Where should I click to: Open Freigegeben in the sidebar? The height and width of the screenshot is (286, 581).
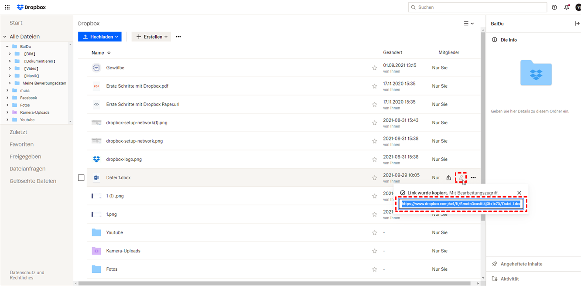pos(25,157)
